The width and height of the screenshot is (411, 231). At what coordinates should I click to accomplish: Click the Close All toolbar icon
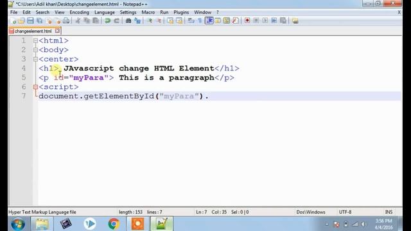click(58, 21)
